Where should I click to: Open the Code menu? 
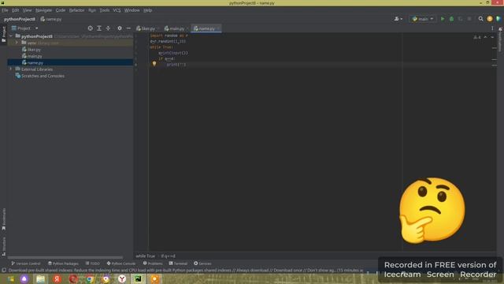tap(61, 10)
